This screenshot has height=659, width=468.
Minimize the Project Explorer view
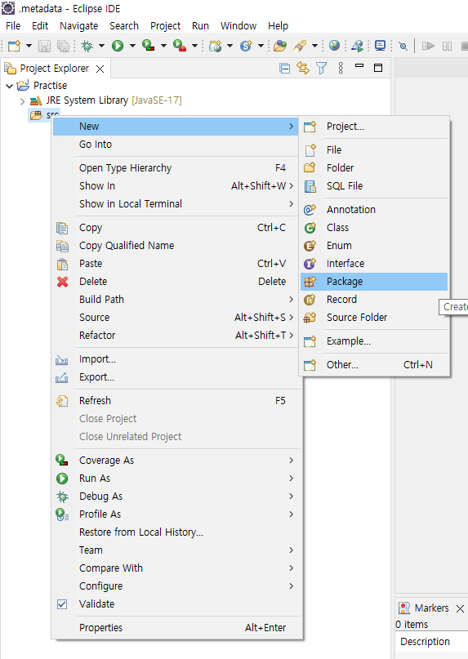pyautogui.click(x=359, y=66)
